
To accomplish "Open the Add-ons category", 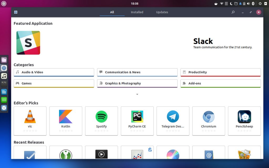I will pyautogui.click(x=221, y=83).
